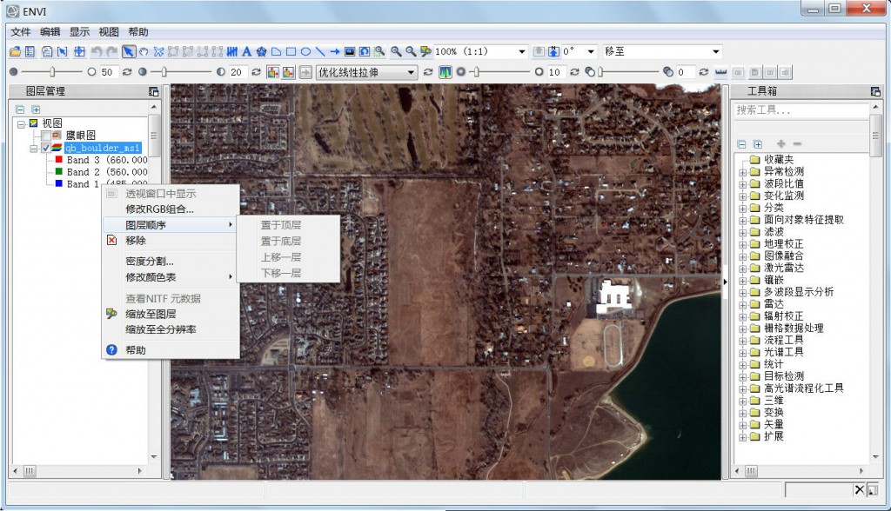Click the expand-all icon in layer manager
The image size is (891, 511).
[x=36, y=109]
